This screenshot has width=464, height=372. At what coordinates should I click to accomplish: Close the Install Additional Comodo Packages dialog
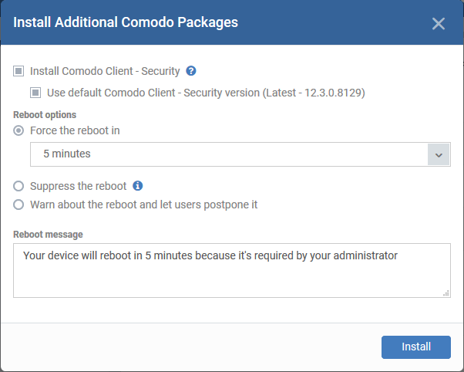click(439, 23)
